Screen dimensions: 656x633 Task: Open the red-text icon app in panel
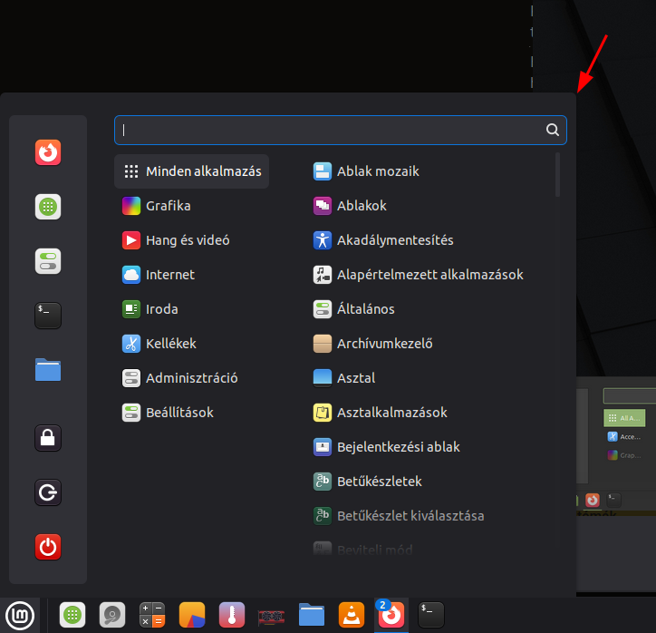(272, 616)
